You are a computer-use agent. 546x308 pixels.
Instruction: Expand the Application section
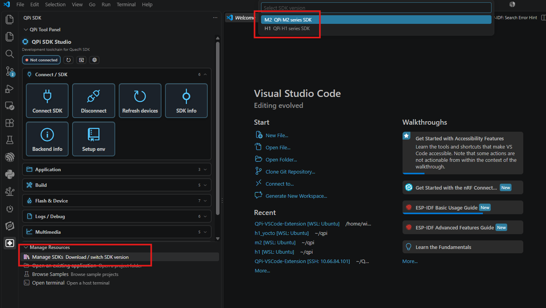pos(117,170)
